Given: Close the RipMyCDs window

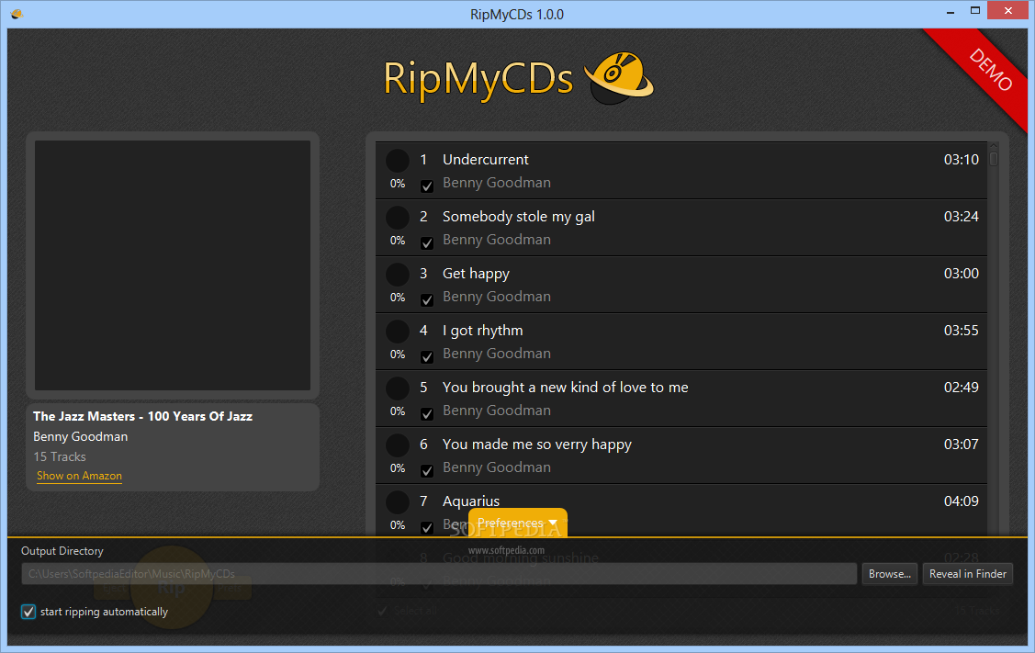Looking at the screenshot, I should (x=1008, y=11).
